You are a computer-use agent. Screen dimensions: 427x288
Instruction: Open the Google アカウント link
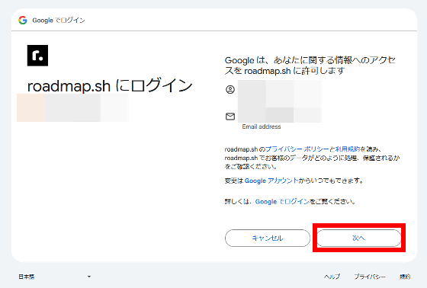pos(271,181)
